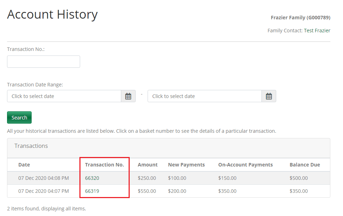Click the On-Account Payments column header
The image size is (343, 216).
(x=245, y=165)
